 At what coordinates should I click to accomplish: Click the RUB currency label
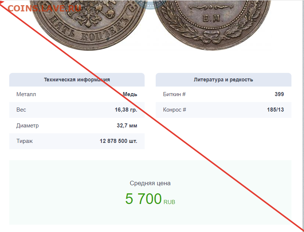click(169, 202)
